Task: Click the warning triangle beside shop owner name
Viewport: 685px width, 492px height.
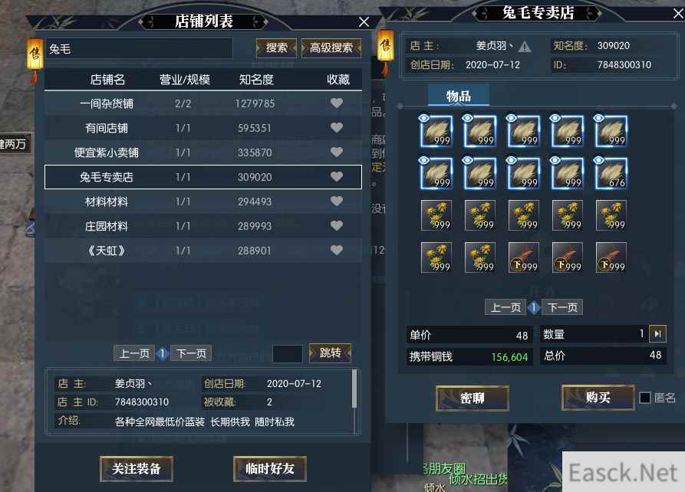Action: (x=525, y=47)
